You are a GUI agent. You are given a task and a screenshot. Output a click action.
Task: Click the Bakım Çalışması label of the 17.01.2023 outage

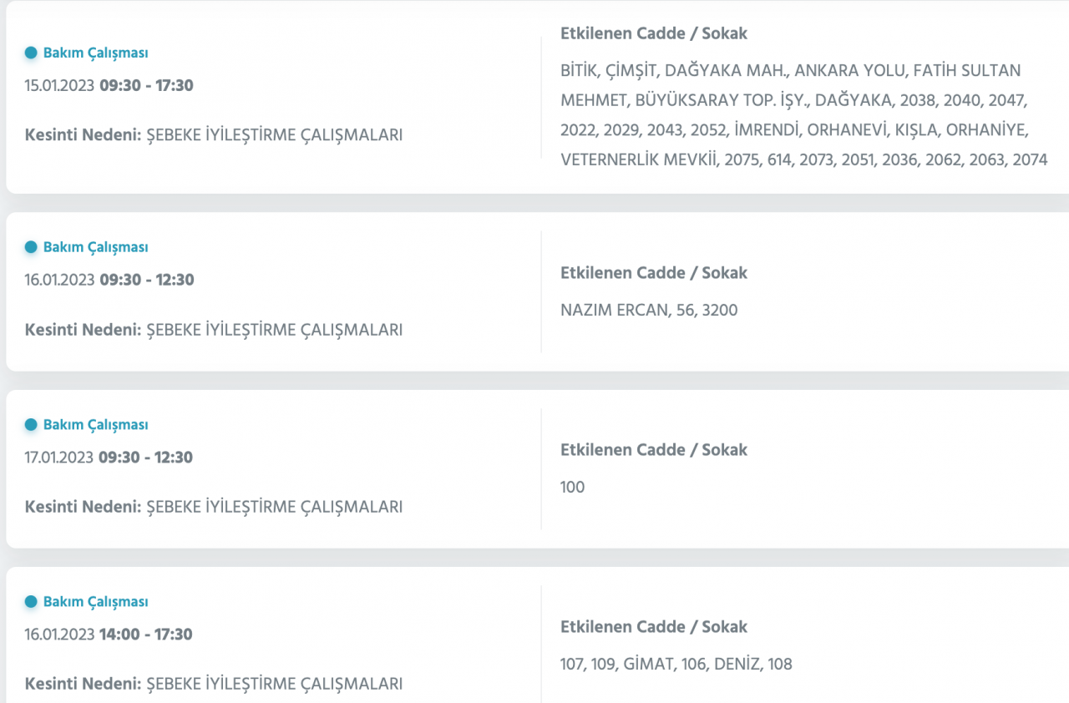95,425
